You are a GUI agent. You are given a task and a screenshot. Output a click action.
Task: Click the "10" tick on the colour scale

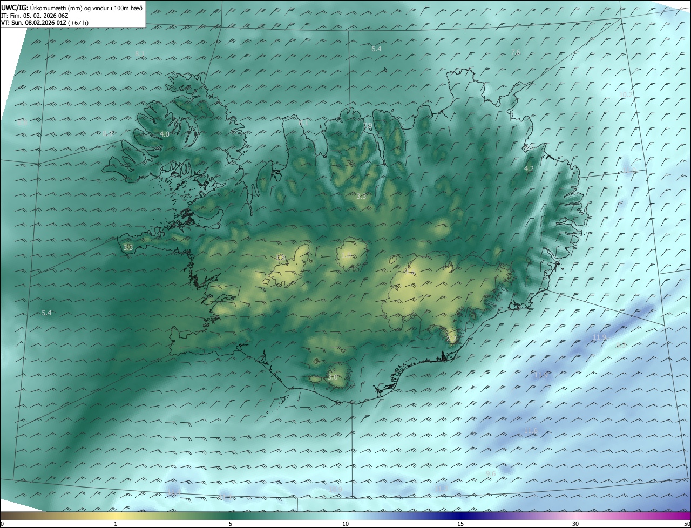pyautogui.click(x=345, y=524)
